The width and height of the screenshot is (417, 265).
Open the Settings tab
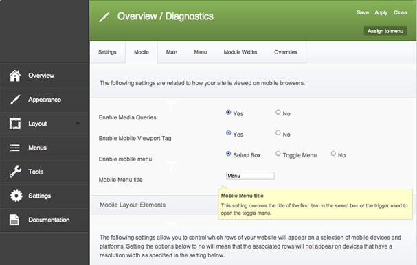pyautogui.click(x=107, y=52)
